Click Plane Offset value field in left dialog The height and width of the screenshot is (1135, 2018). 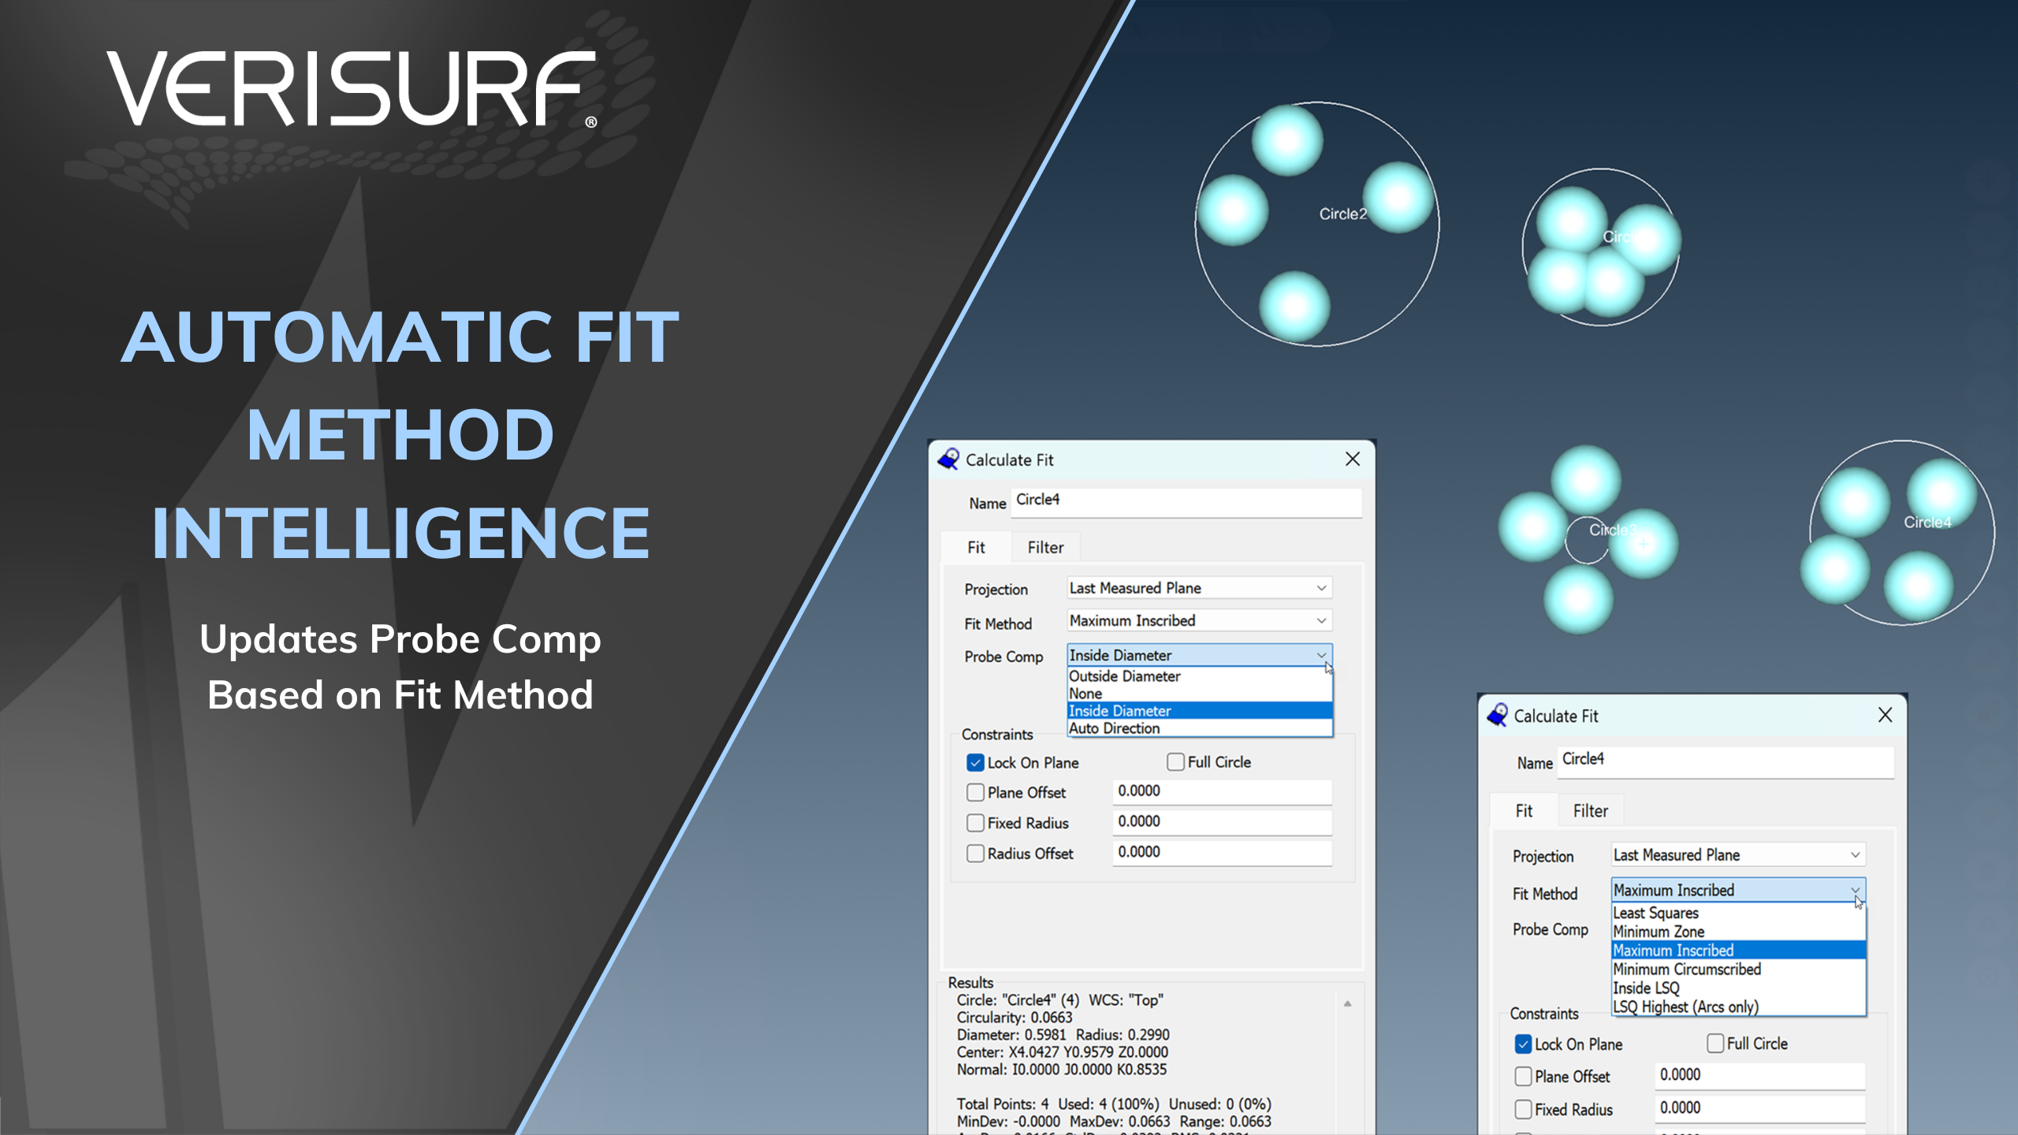[1222, 791]
